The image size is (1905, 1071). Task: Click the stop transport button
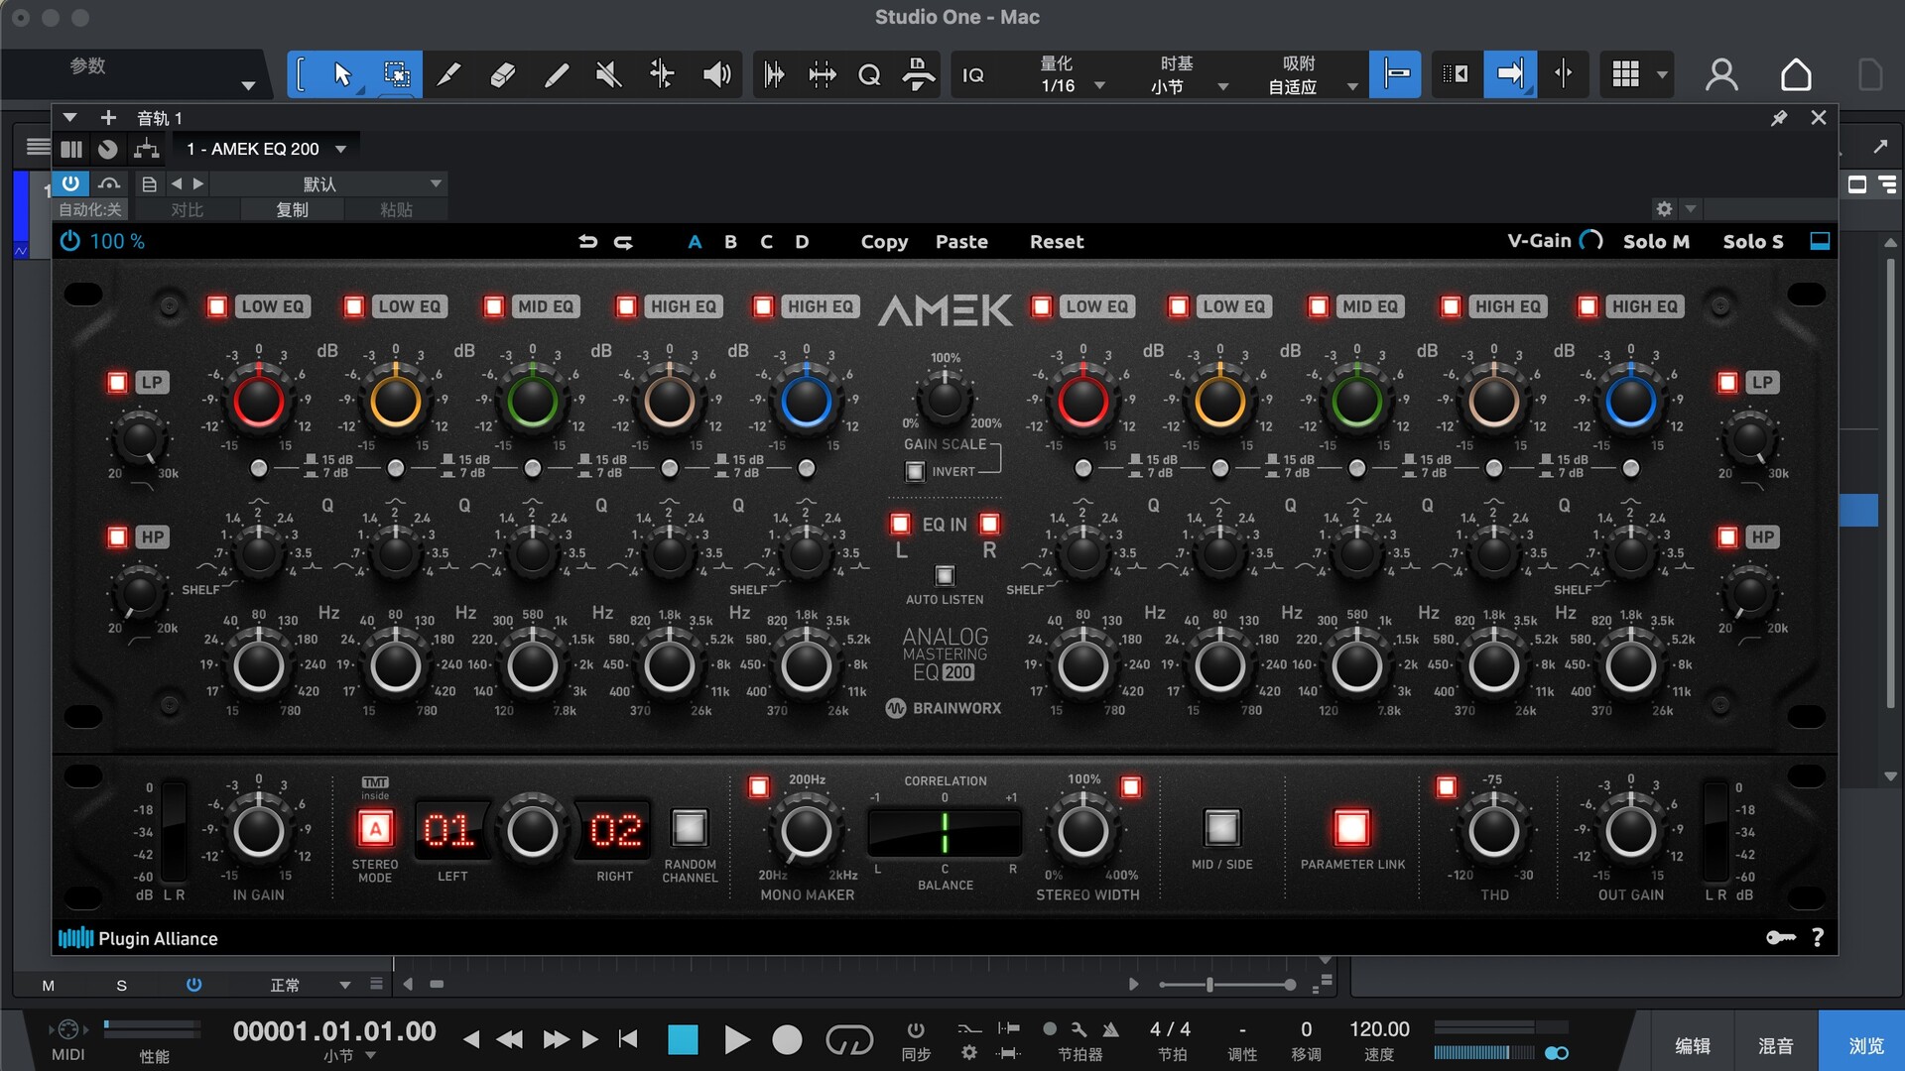click(x=683, y=1039)
